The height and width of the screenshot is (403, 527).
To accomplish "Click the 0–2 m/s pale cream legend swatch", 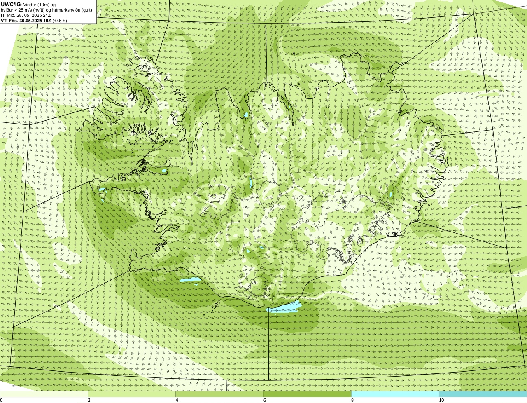I will tap(44, 394).
